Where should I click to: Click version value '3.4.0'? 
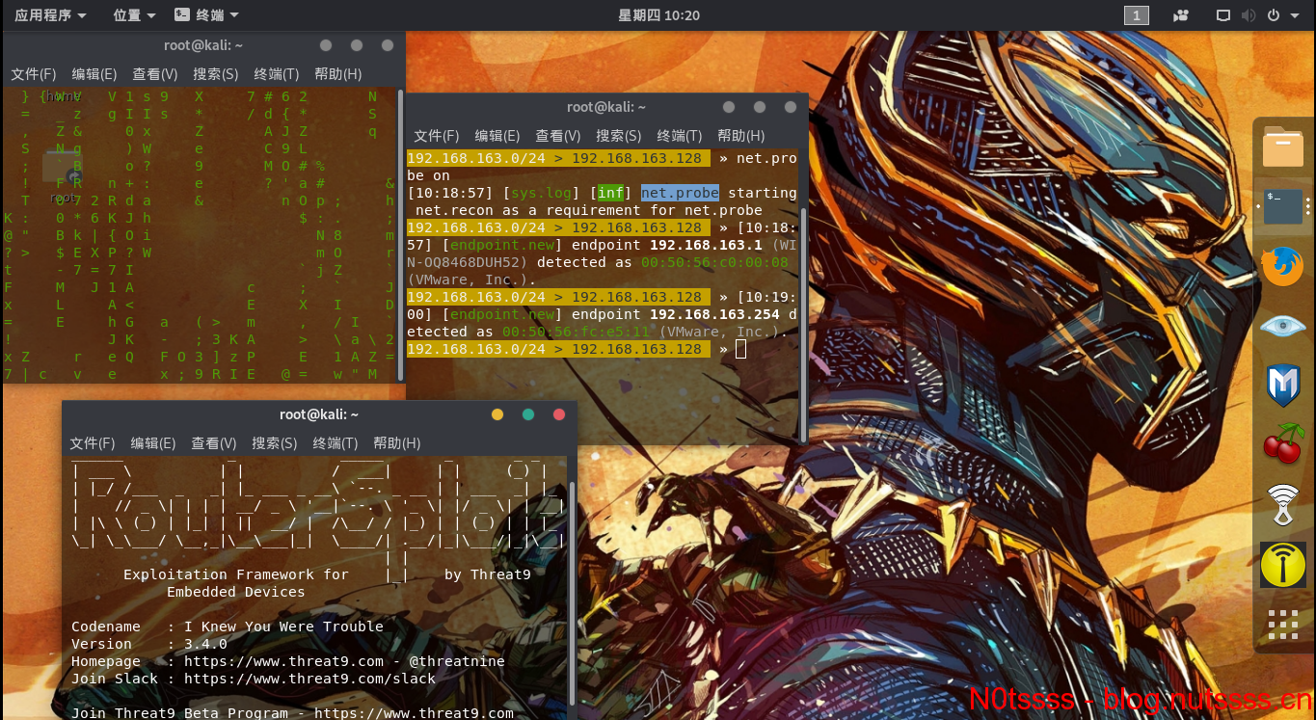pos(205,644)
